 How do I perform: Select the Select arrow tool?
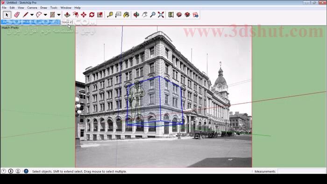tap(7, 15)
